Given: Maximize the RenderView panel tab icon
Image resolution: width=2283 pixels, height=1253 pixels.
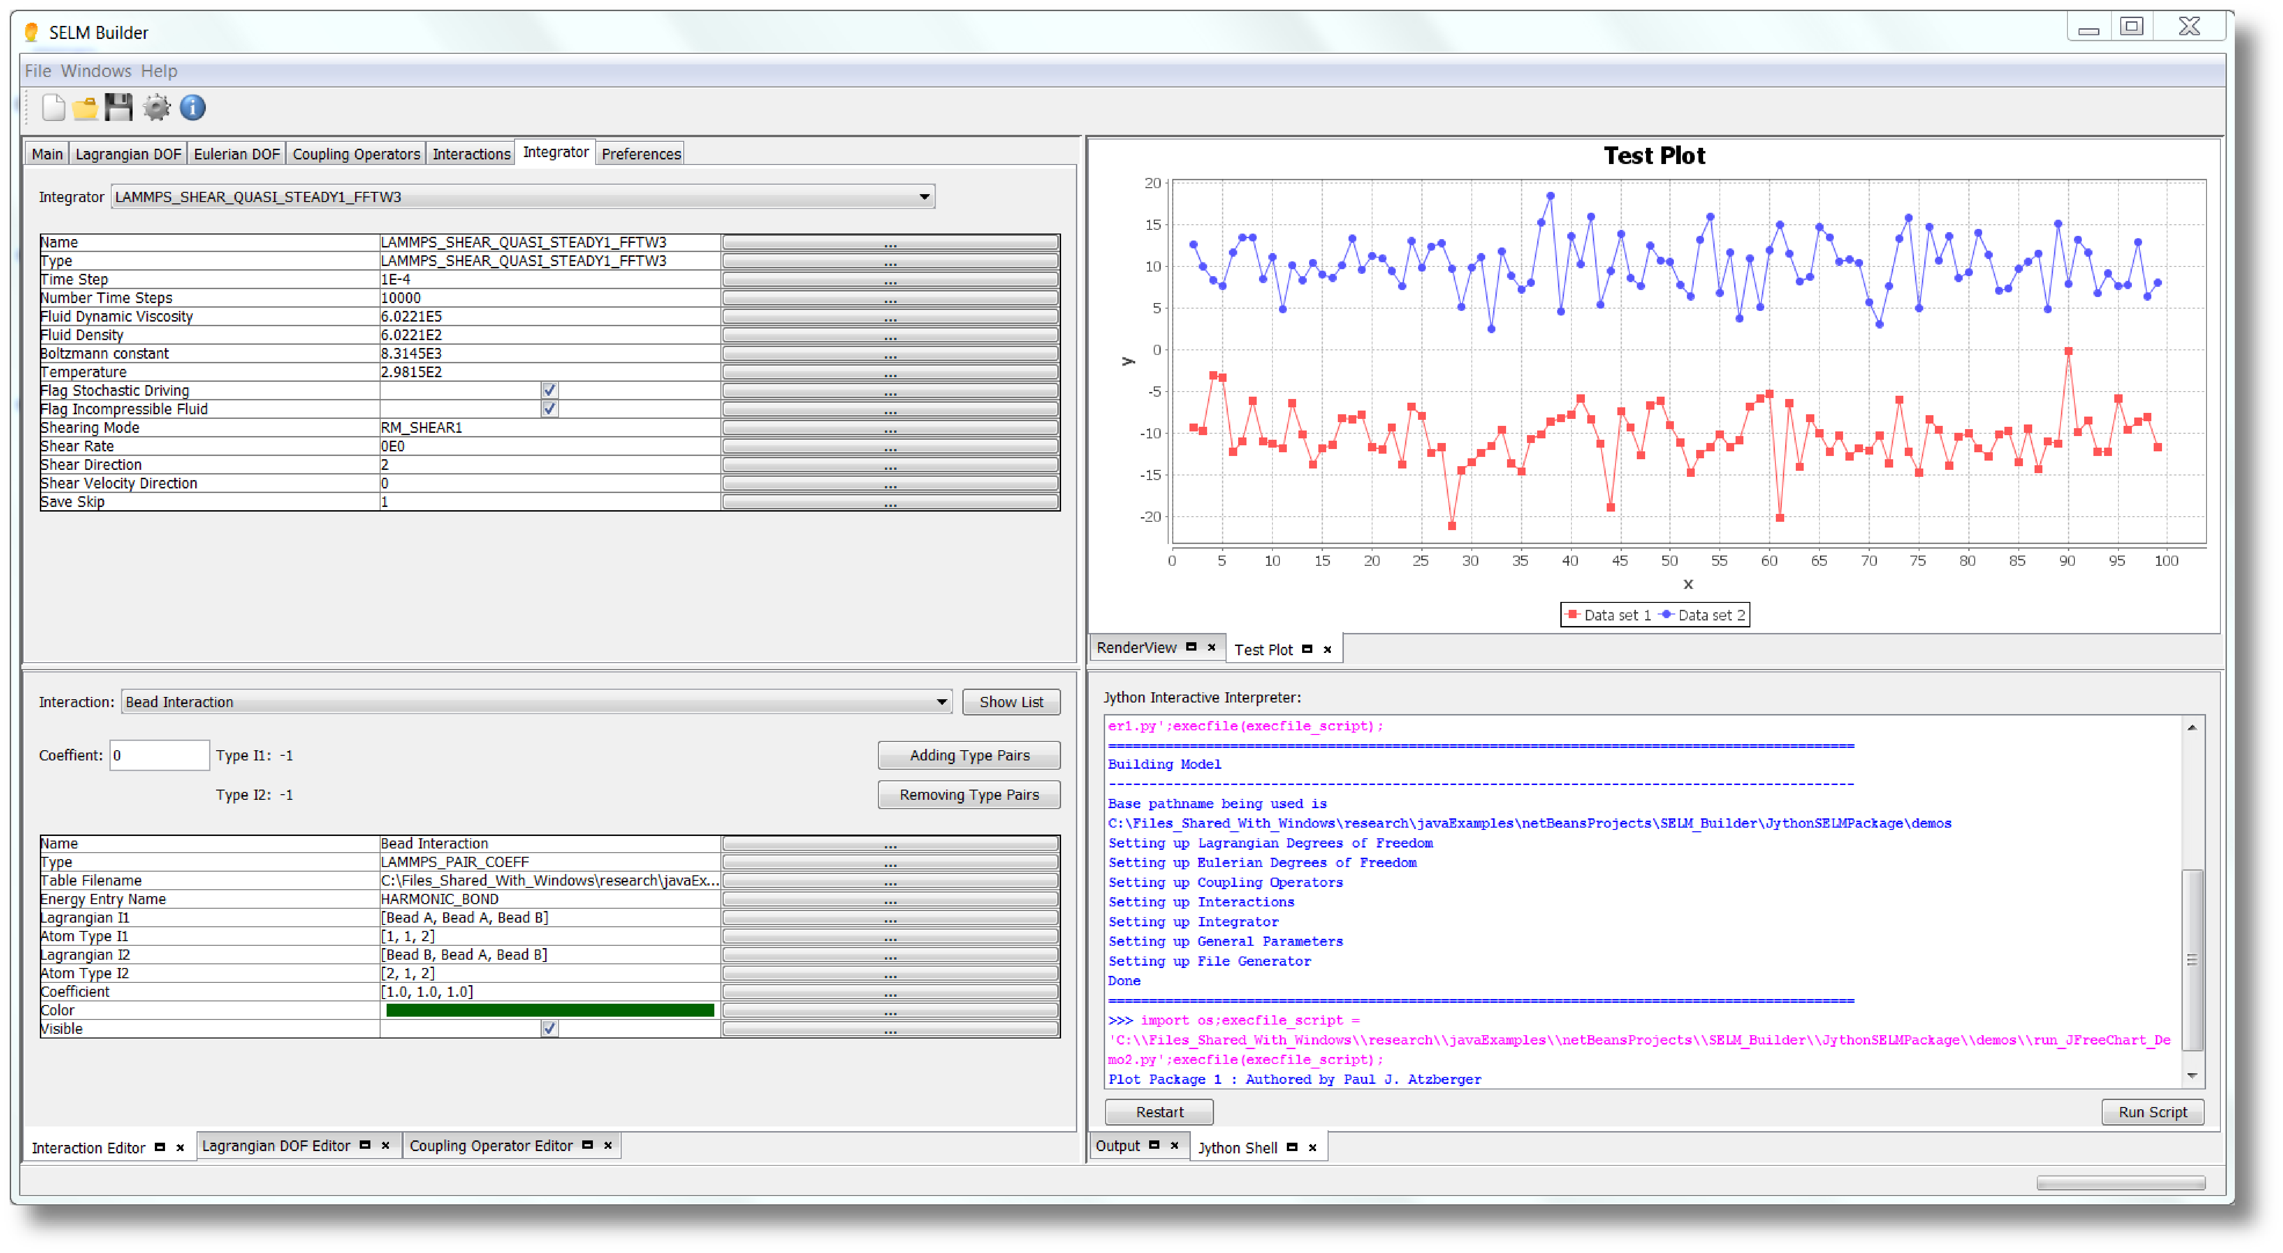Looking at the screenshot, I should [x=1191, y=647].
